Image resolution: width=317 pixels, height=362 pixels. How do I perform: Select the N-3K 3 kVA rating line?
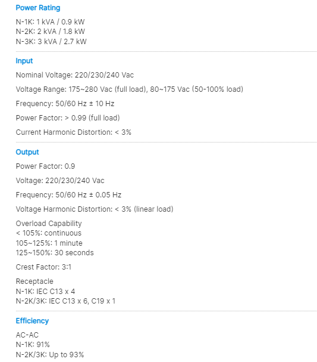pos(51,42)
